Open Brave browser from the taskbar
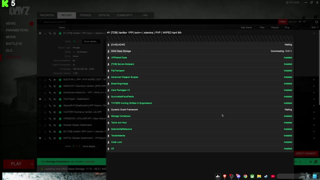Viewport: 320px width, 180px height. point(224,176)
